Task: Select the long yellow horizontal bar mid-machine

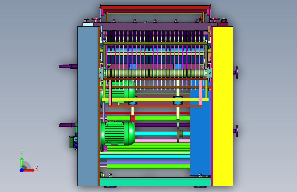Action: [x=155, y=99]
